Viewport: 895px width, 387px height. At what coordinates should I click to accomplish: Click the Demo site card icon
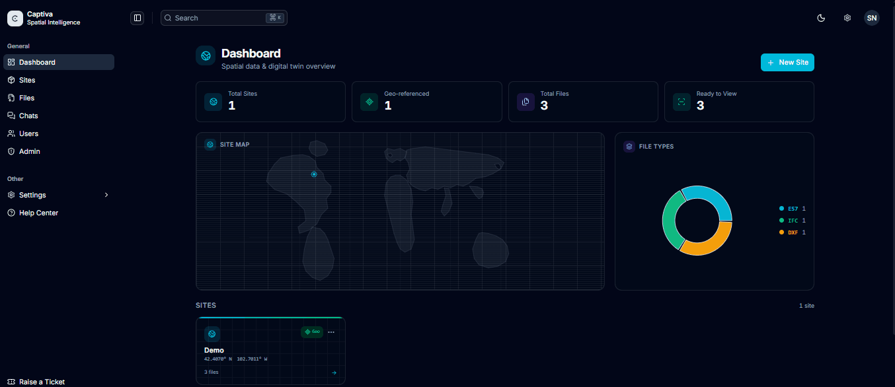212,334
